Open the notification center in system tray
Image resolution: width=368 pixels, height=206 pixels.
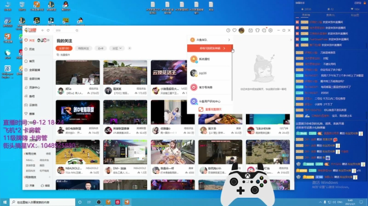point(361,202)
